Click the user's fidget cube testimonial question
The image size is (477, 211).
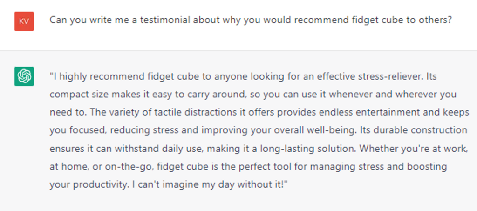click(x=251, y=20)
